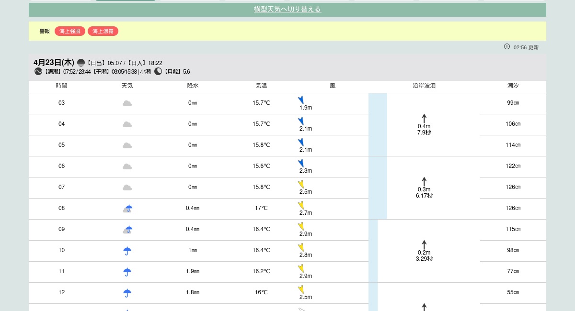Click the 天気 column header
Viewport: 575px width, 311px height.
tap(127, 86)
